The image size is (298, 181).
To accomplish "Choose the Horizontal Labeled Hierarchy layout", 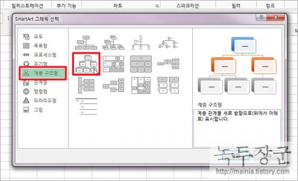I will tap(141, 85).
